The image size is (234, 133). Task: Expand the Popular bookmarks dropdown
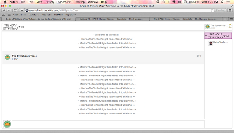71,15
